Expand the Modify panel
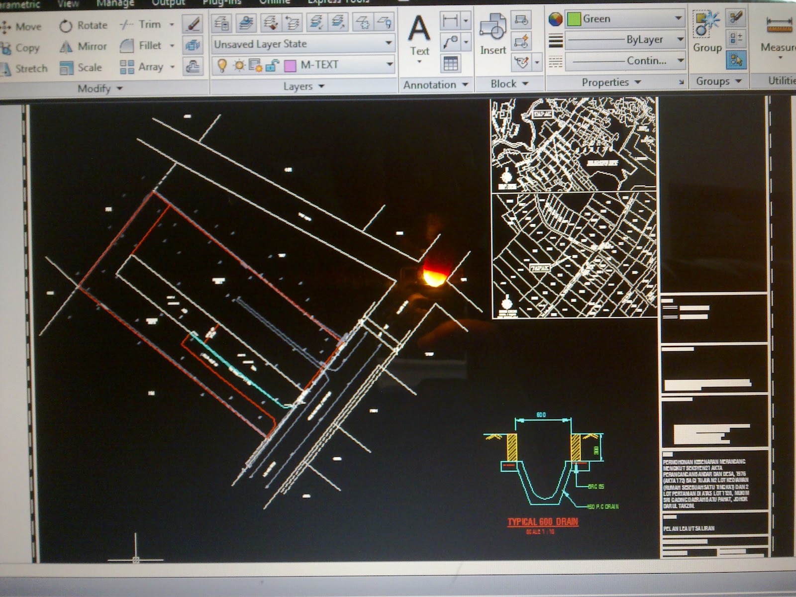The height and width of the screenshot is (597, 796). (100, 89)
